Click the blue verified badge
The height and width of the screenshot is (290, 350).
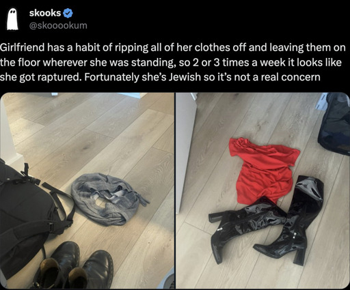coord(68,13)
